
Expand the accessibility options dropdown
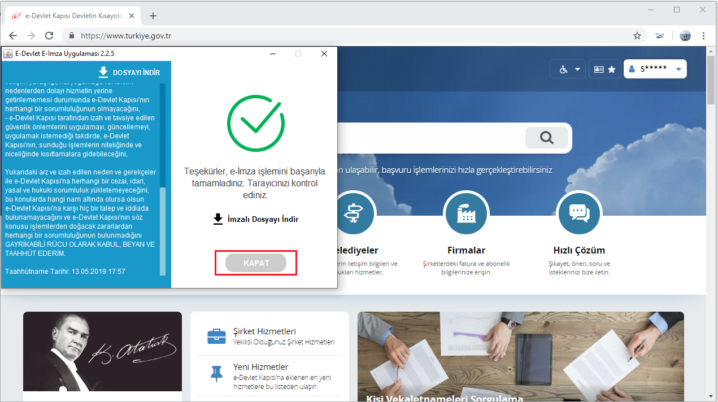pos(569,69)
